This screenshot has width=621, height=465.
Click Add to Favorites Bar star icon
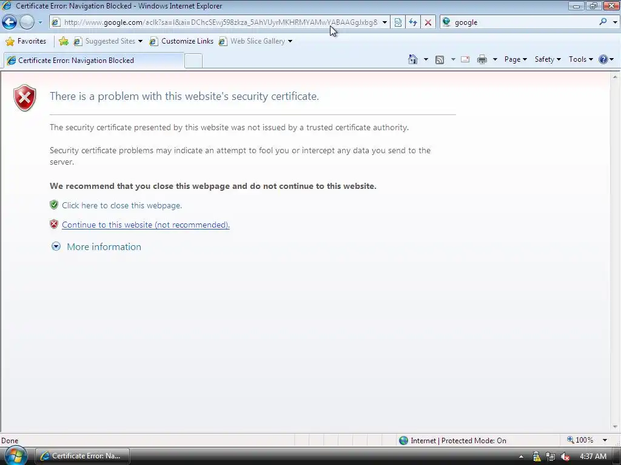pyautogui.click(x=63, y=41)
